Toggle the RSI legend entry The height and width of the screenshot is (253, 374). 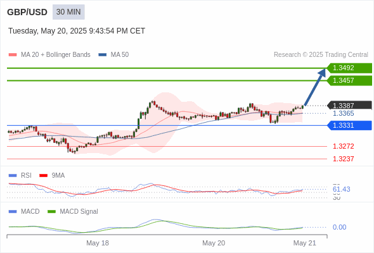click(20, 175)
